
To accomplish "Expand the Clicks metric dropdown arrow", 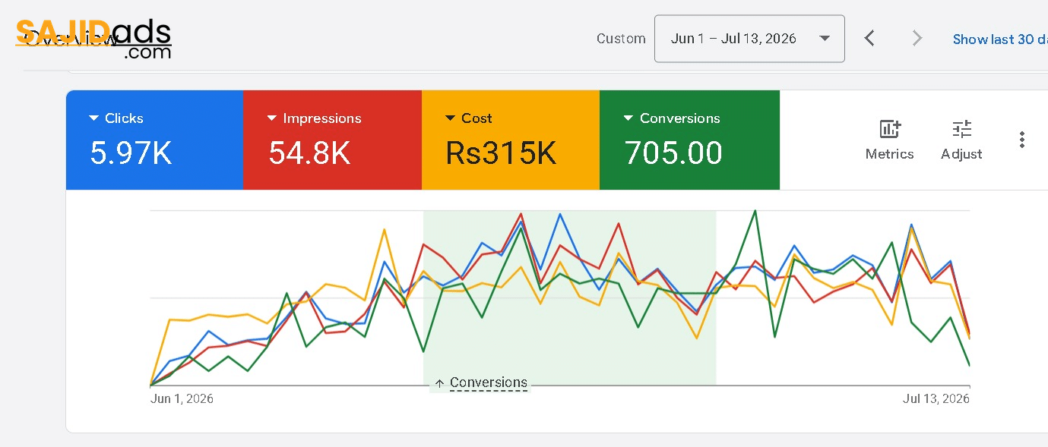I will (x=94, y=118).
